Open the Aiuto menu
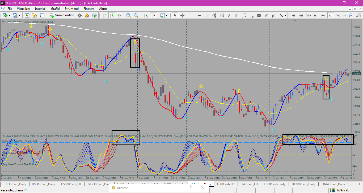This screenshot has width=363, height=193. point(103,9)
